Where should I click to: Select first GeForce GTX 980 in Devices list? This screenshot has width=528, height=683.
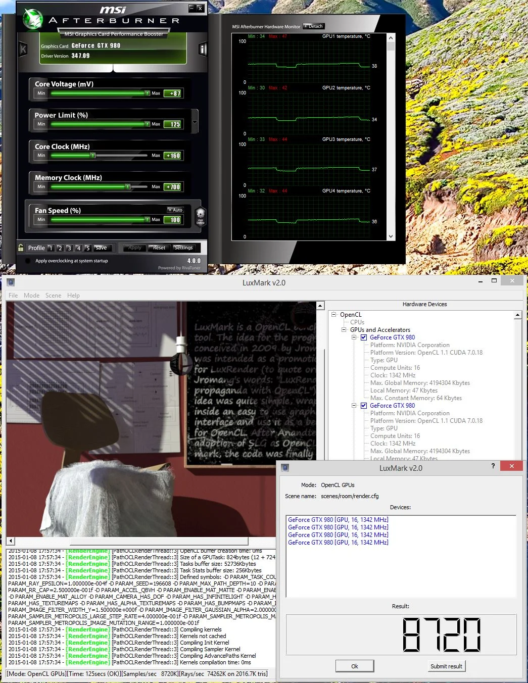point(338,519)
